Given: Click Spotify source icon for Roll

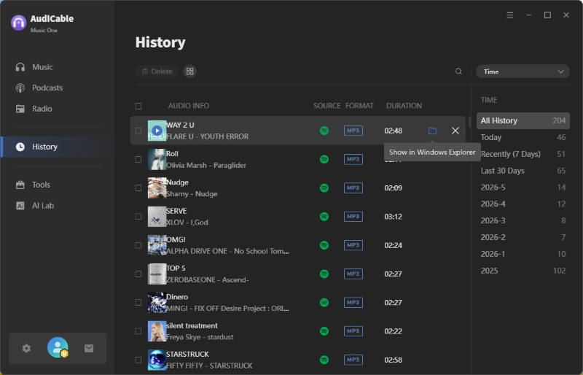Looking at the screenshot, I should (324, 159).
